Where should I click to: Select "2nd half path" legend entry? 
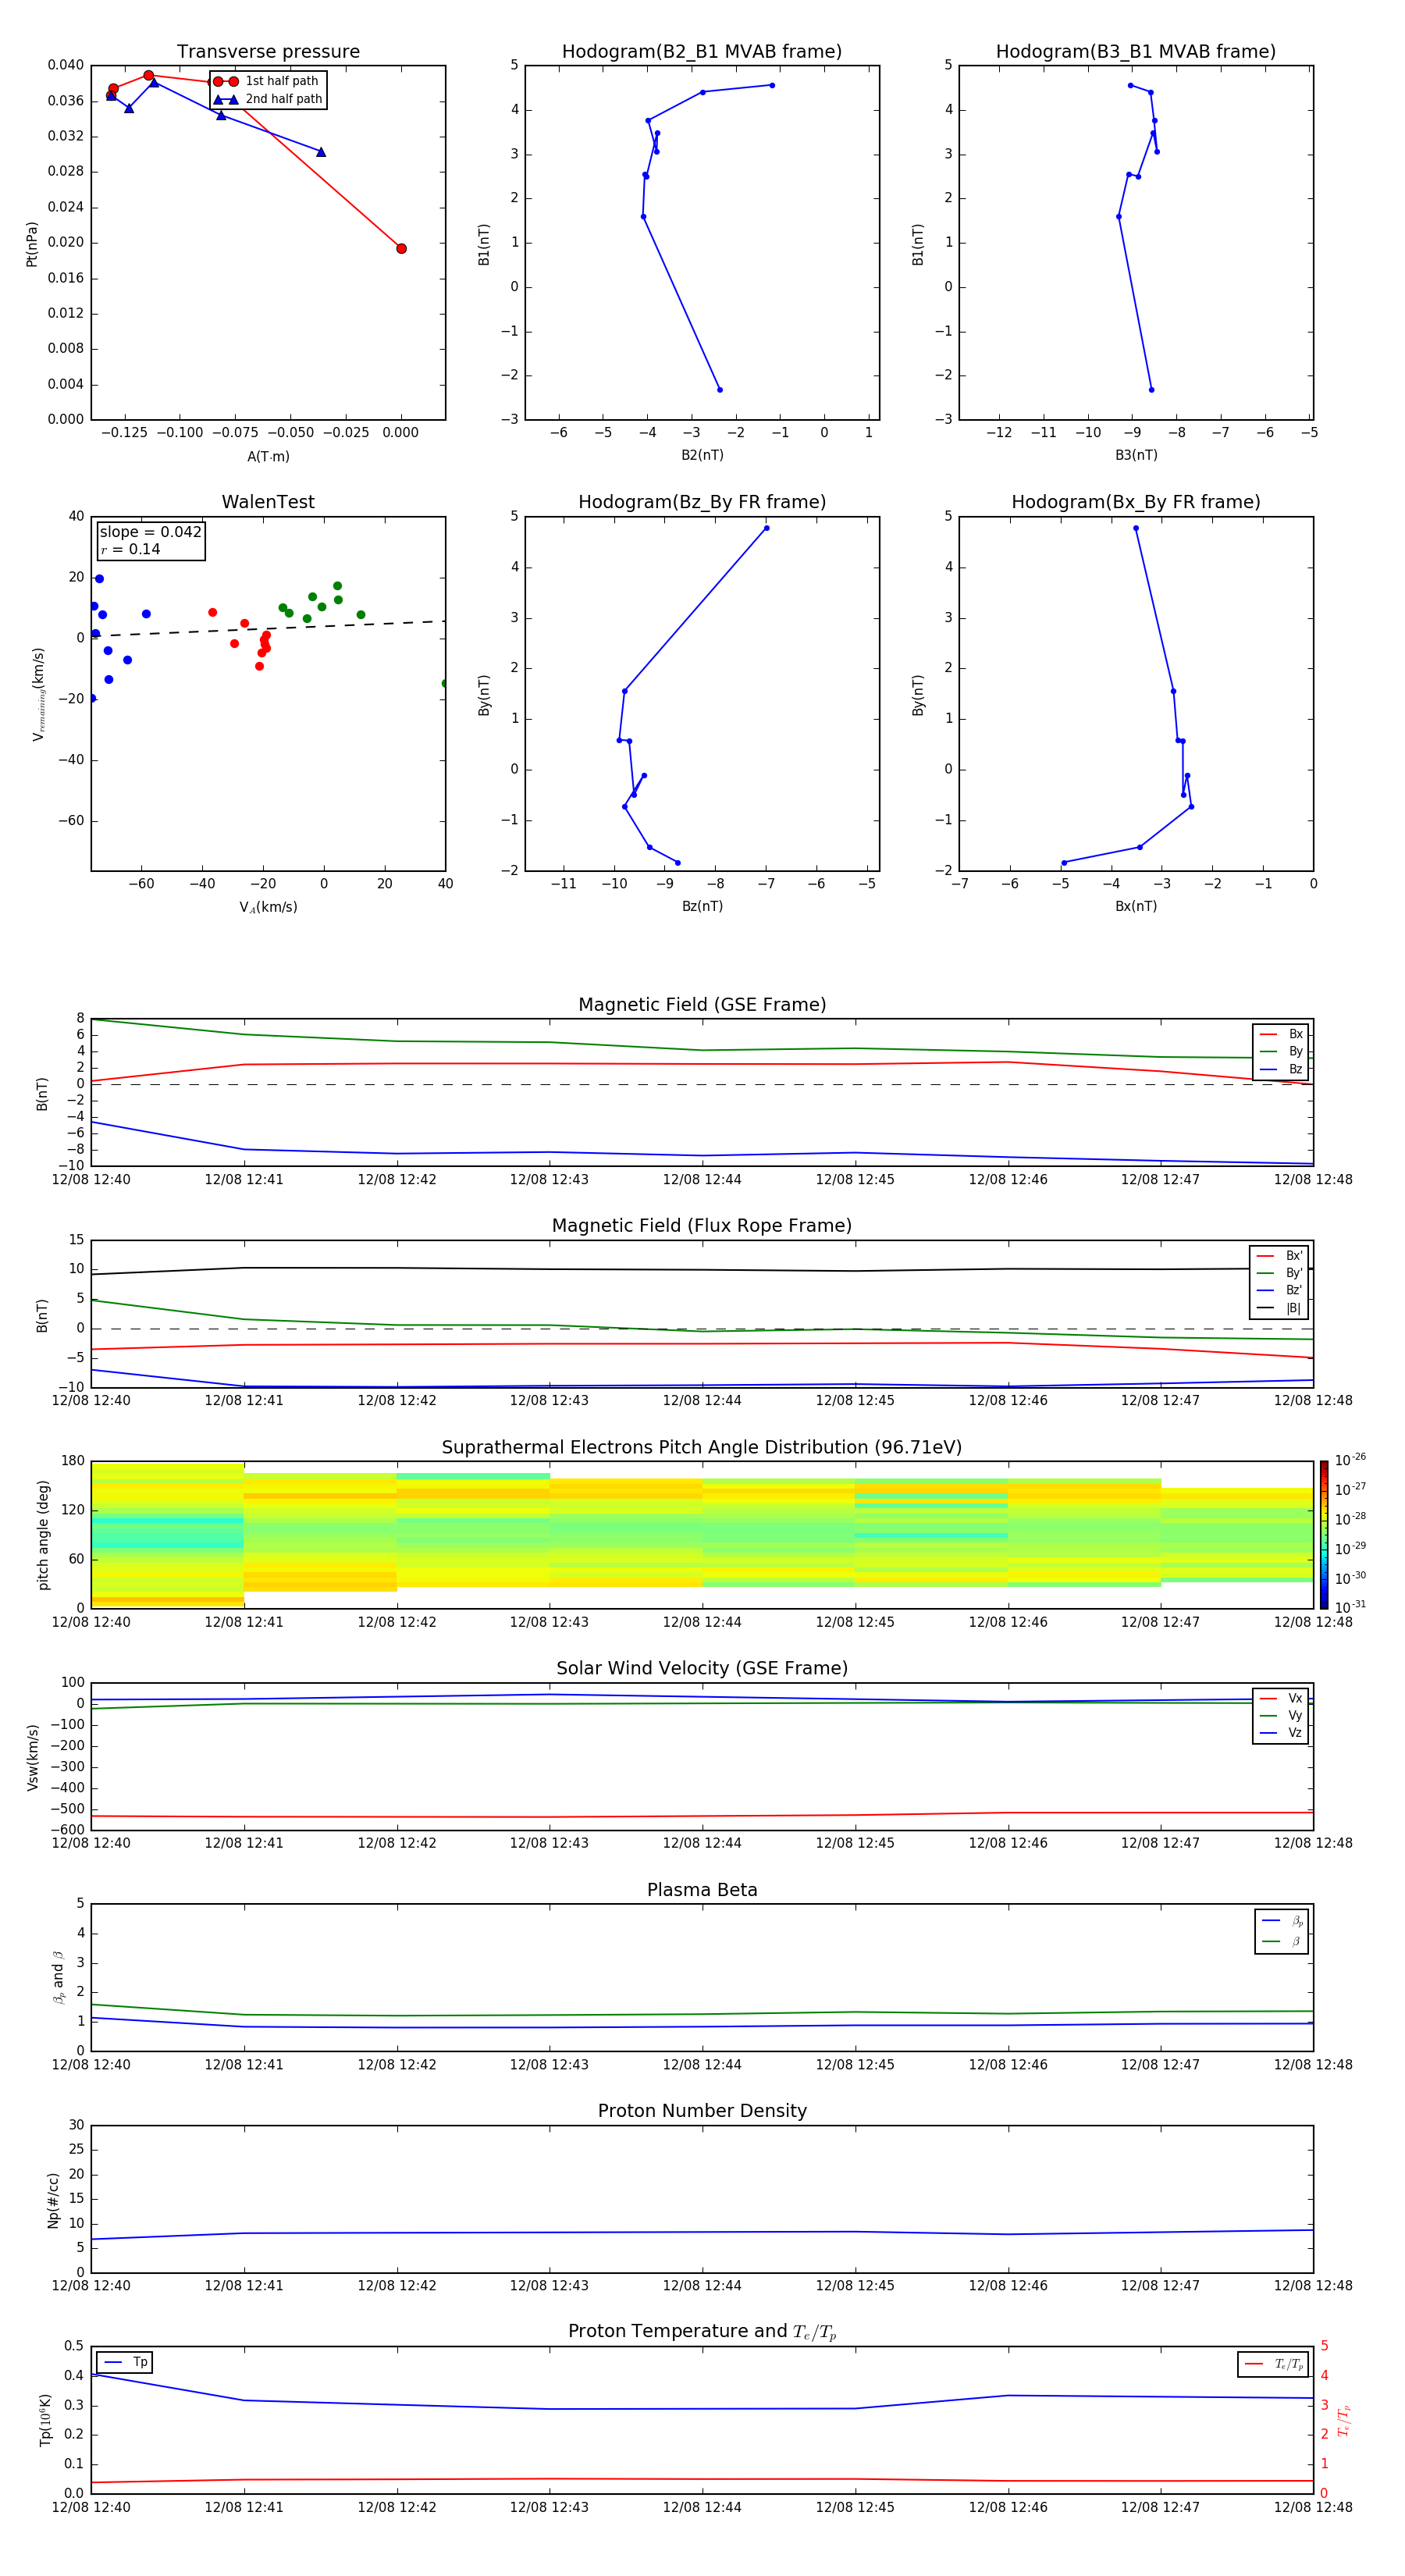point(269,99)
